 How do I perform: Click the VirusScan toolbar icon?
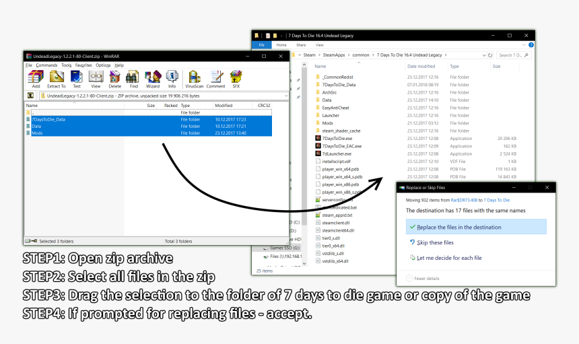[x=194, y=79]
